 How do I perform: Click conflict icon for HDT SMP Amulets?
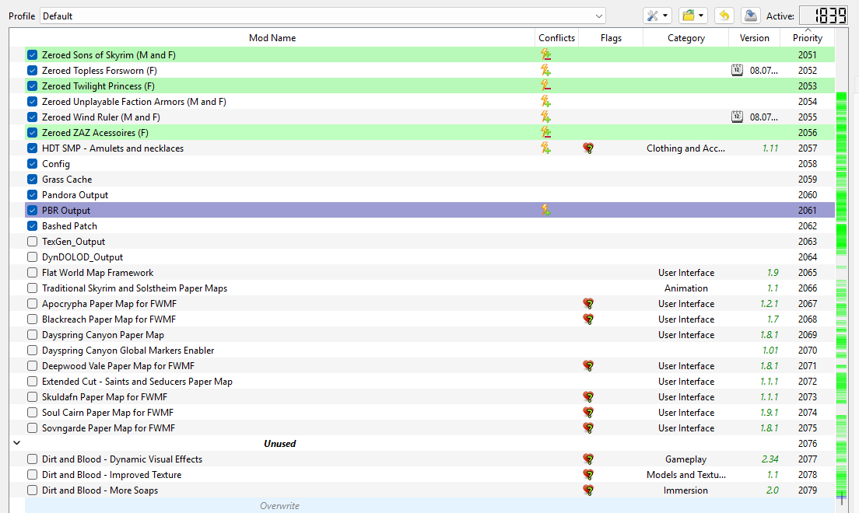(x=545, y=148)
